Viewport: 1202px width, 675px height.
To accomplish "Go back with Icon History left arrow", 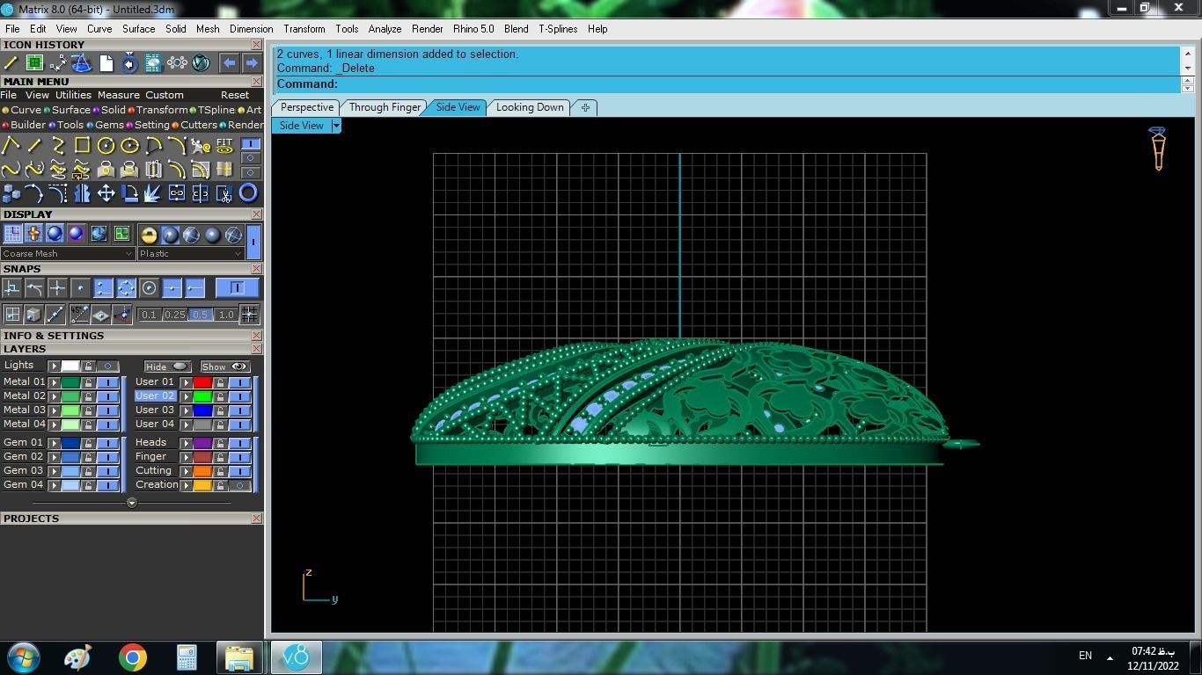I will click(229, 62).
